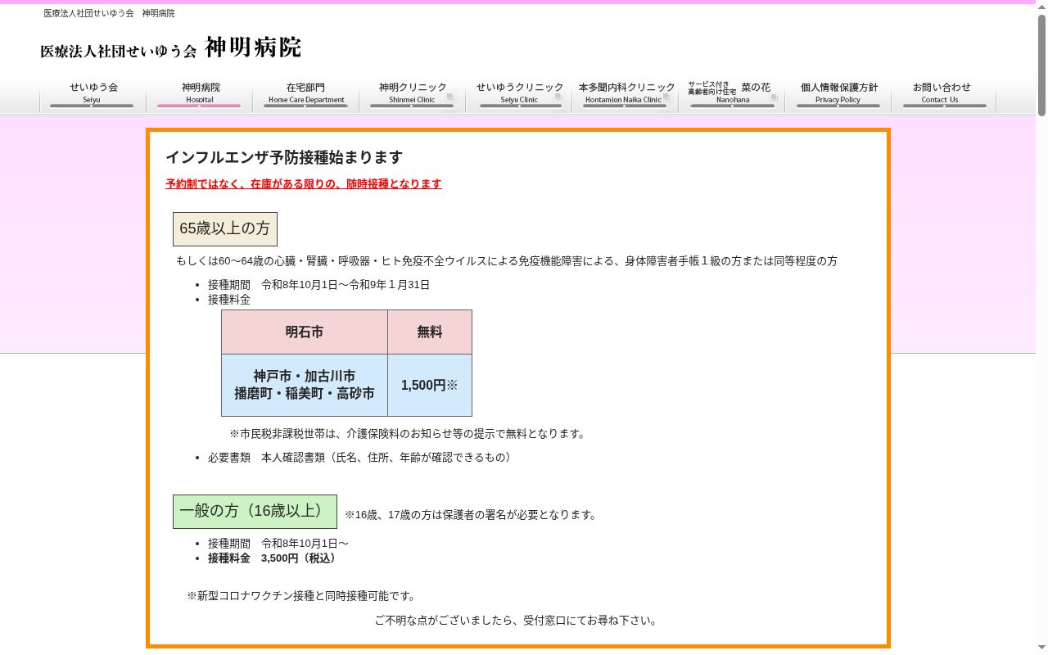This screenshot has height=655, width=1048.
Task: Click the page scrollbar thumb
Action: (1041, 65)
